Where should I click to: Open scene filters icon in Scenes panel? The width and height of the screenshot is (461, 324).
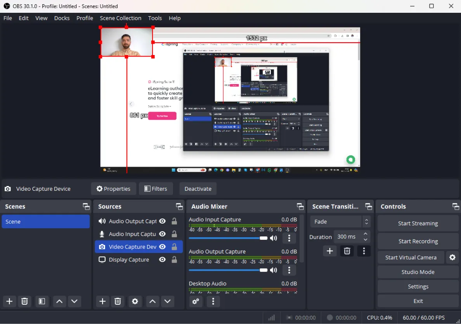tap(42, 301)
